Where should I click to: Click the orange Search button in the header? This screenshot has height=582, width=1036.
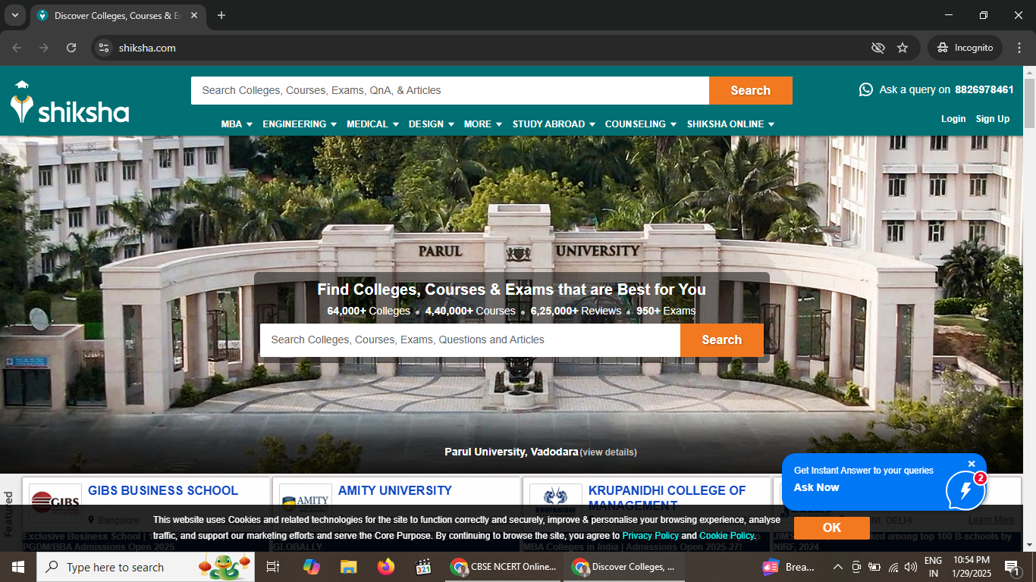point(751,90)
